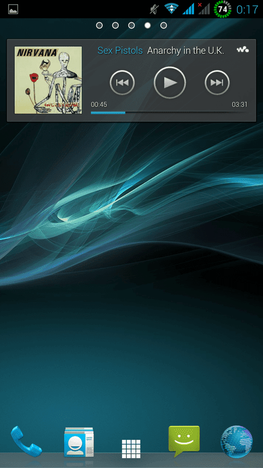This screenshot has width=263, height=468.
Task: Tap the muted sound status icon
Action: 154,9
